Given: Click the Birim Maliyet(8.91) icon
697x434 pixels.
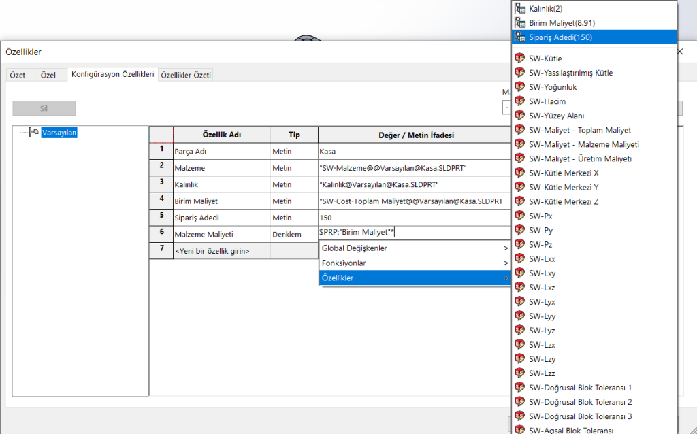Looking at the screenshot, I should click(520, 23).
